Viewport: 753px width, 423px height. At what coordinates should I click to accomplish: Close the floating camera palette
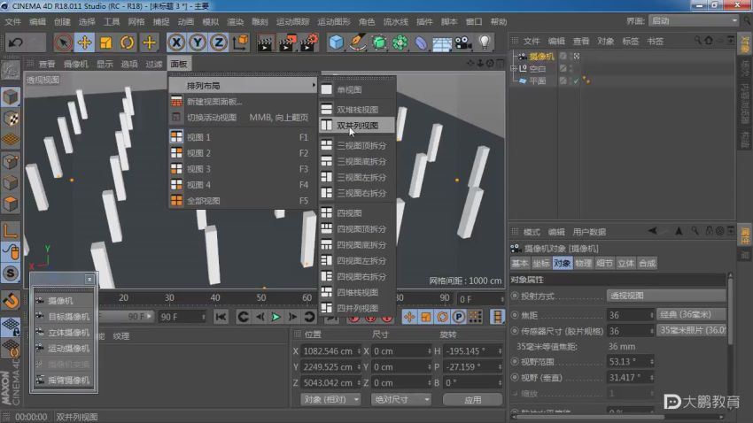pos(89,279)
